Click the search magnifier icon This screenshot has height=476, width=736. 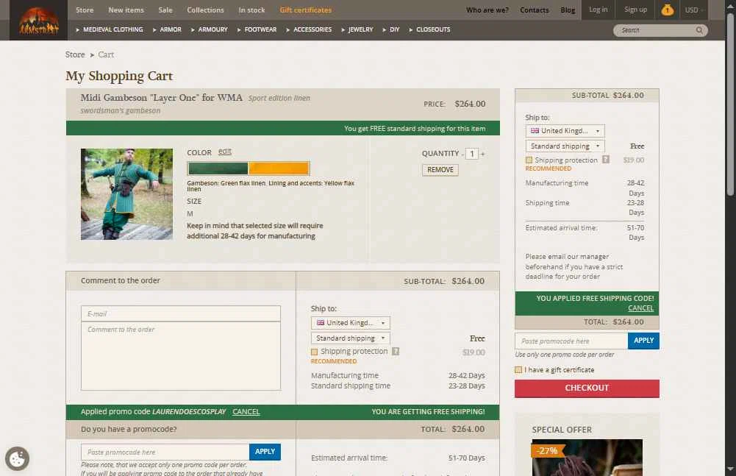[x=699, y=30]
